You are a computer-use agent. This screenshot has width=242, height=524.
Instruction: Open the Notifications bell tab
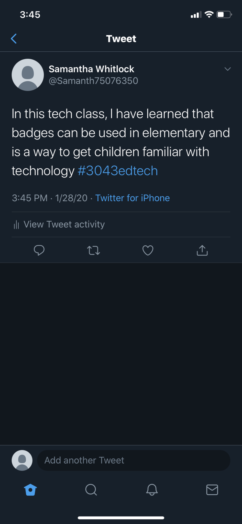pos(152,490)
